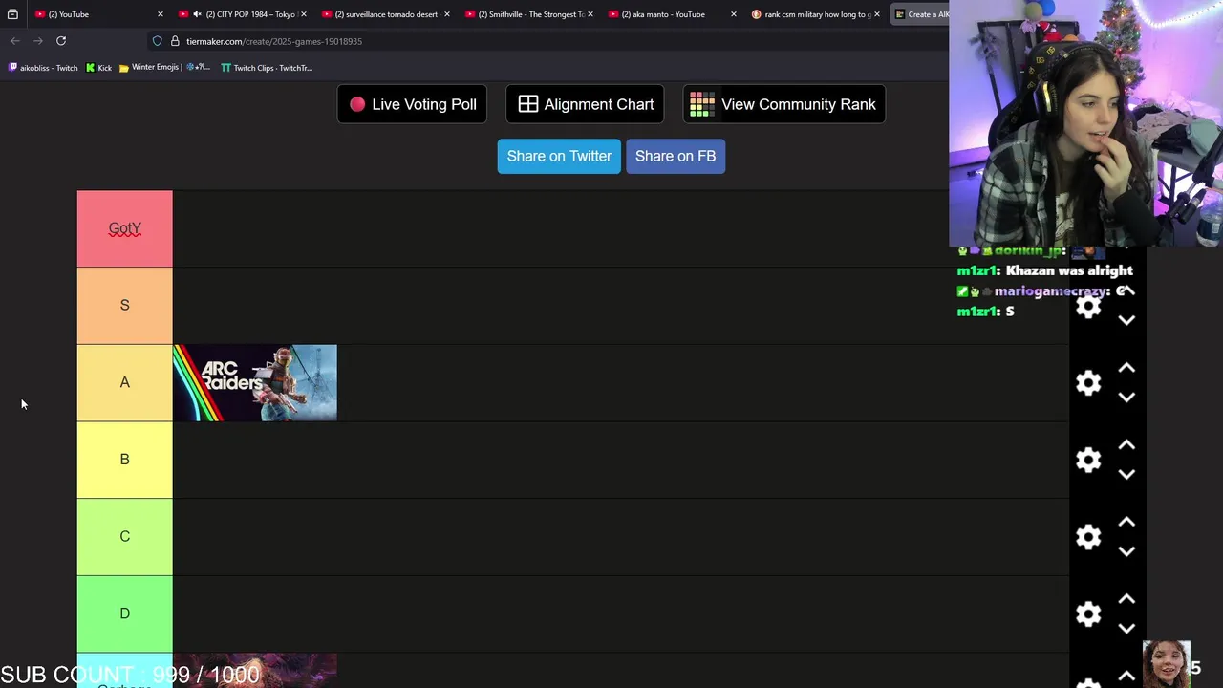The width and height of the screenshot is (1223, 688).
Task: View Community Rank for this tier list
Action: (x=783, y=104)
